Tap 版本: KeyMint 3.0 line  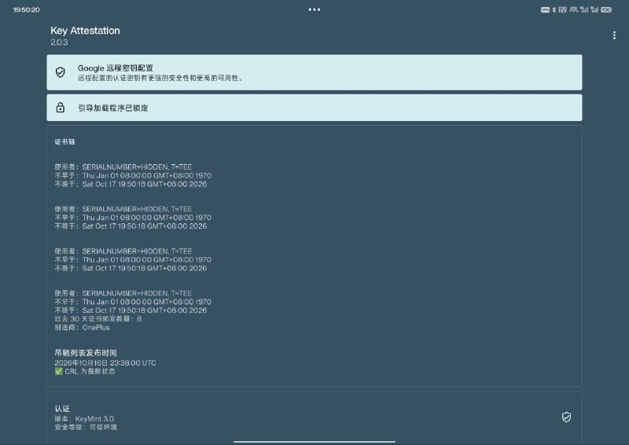(84, 418)
